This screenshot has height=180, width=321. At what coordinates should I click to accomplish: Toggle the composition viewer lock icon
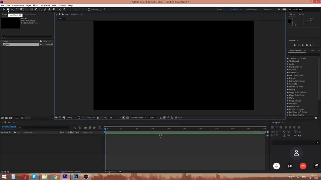[63, 14]
